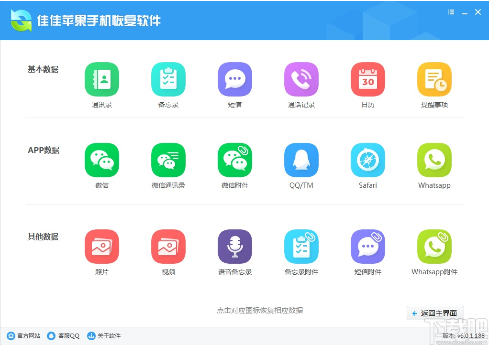Select the Whatsapp recovery icon
This screenshot has width=489, height=345.
(x=434, y=160)
